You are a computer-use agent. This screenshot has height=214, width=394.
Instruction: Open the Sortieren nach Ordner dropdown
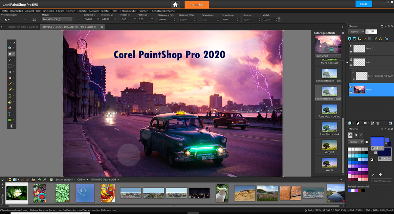[x=82, y=180]
